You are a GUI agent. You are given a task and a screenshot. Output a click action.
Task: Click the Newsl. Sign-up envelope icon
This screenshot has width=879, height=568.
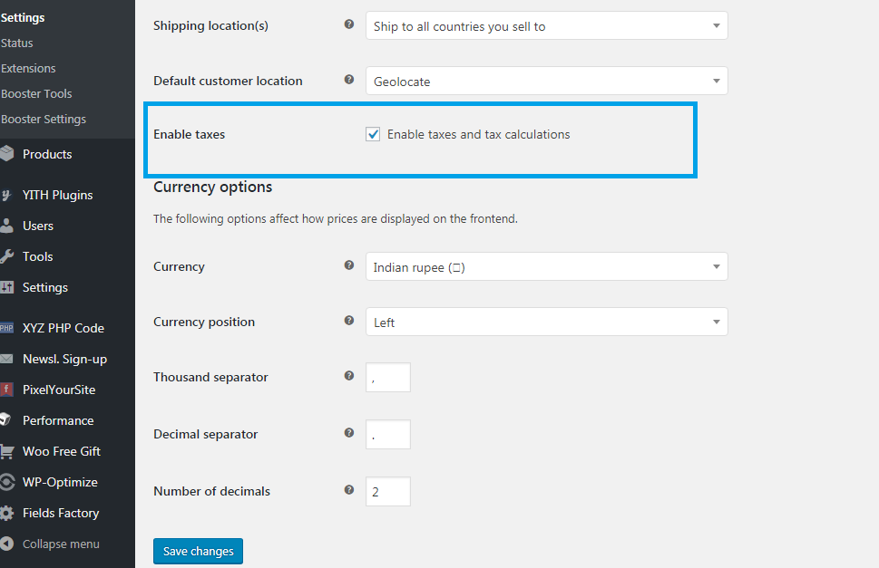pos(6,359)
